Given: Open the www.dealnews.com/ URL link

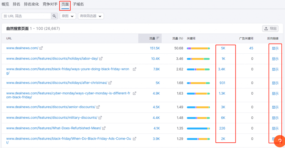Looking at the screenshot, I should 22,48.
